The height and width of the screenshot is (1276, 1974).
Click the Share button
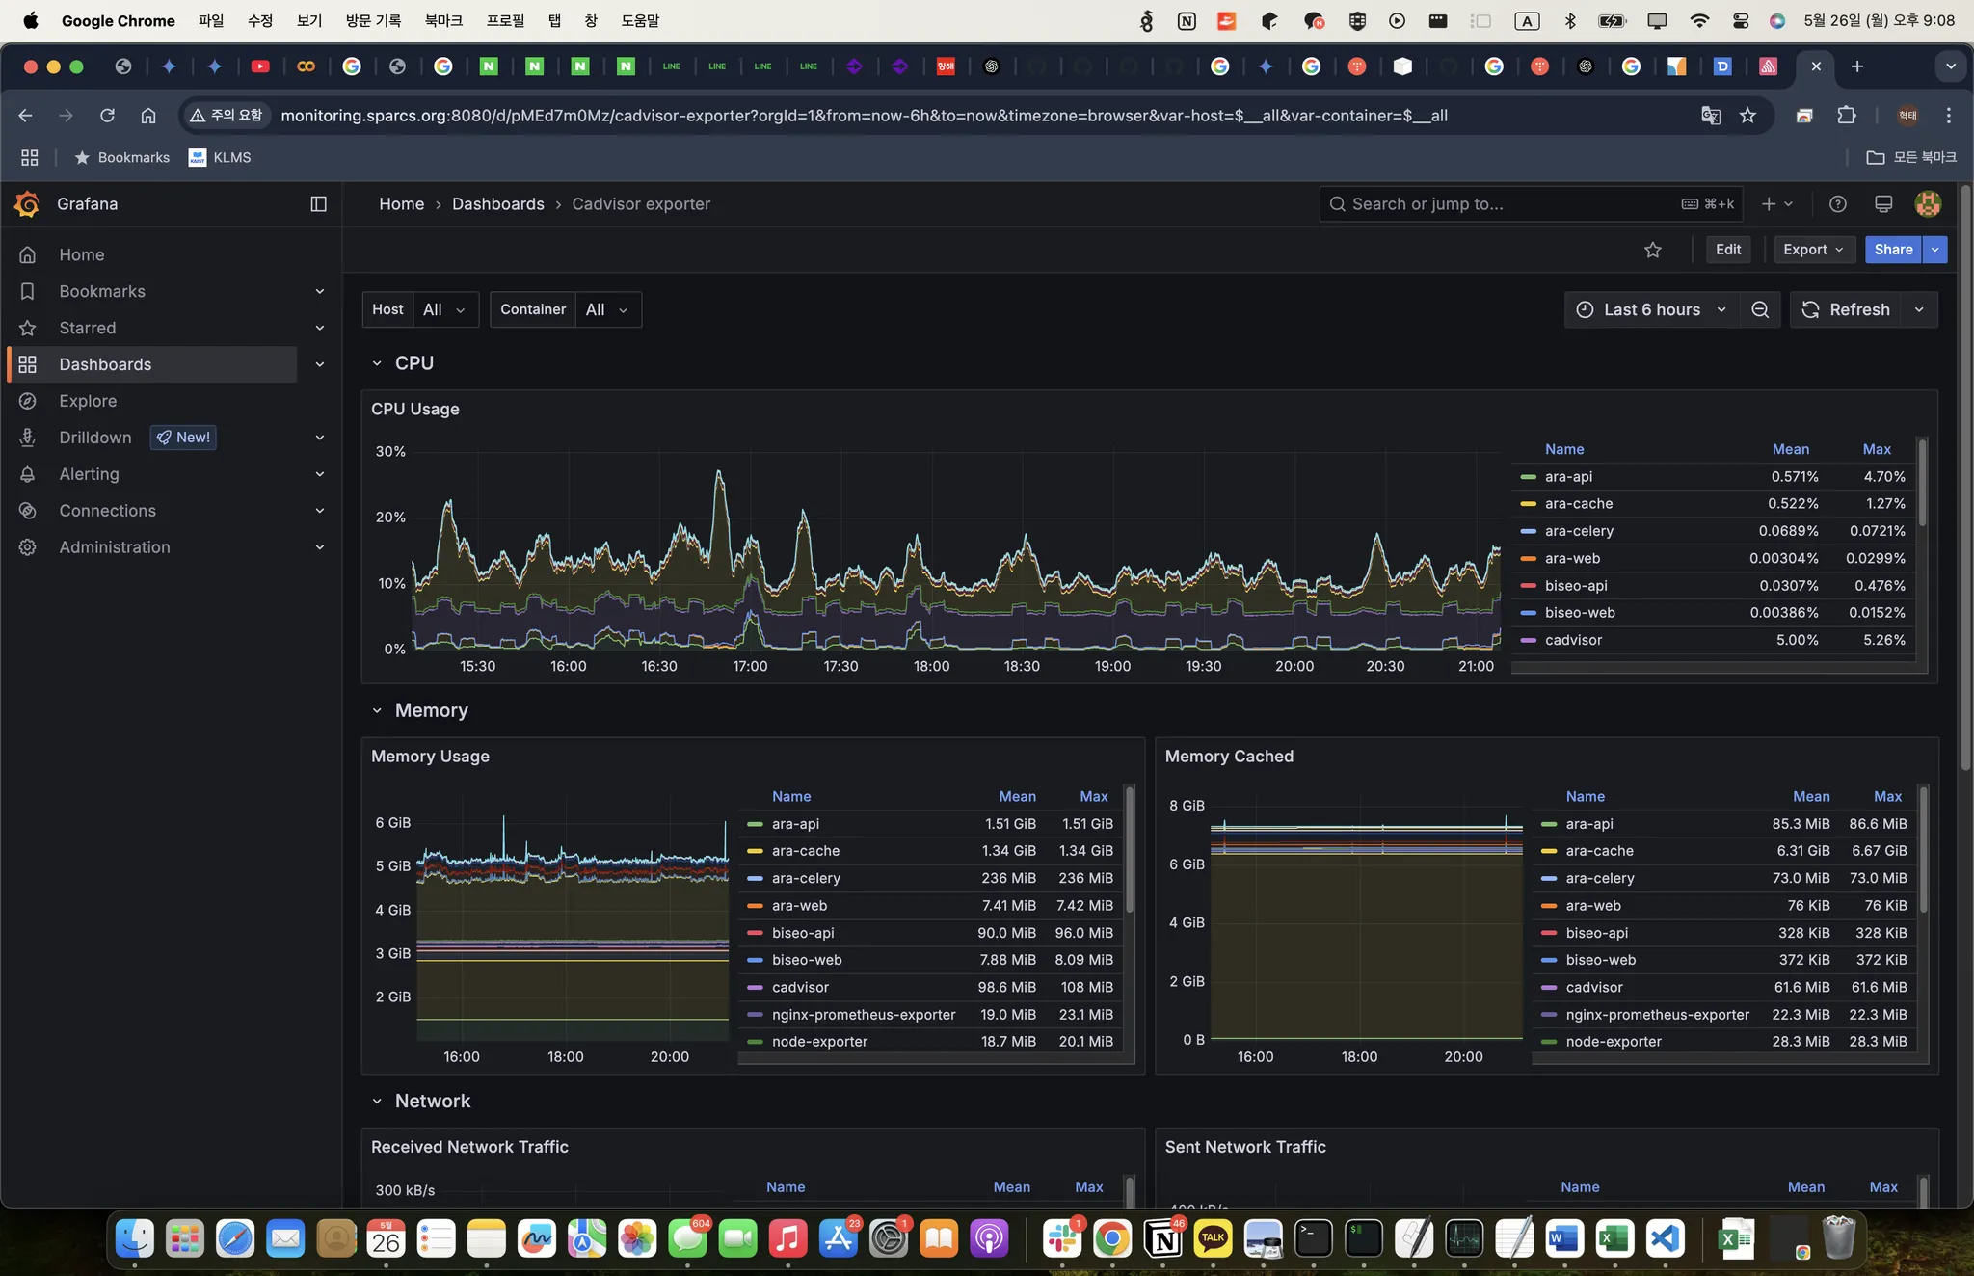point(1892,250)
